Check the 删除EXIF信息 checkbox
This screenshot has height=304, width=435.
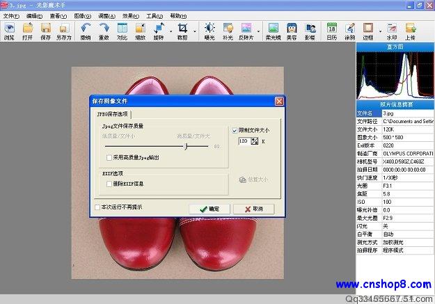(x=109, y=184)
